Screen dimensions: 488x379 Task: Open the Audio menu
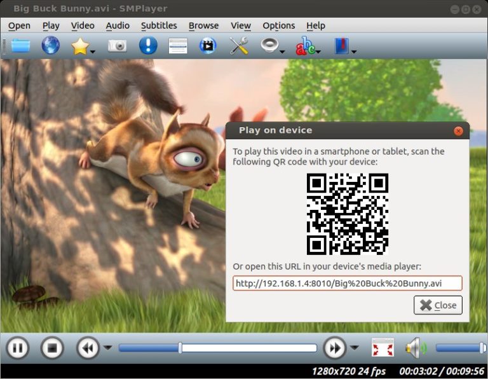pos(118,25)
